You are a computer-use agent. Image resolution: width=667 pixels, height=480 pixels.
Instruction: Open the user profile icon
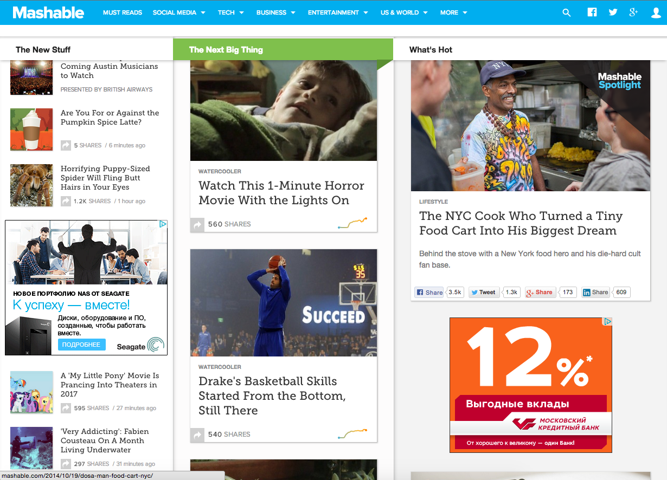[x=656, y=12]
